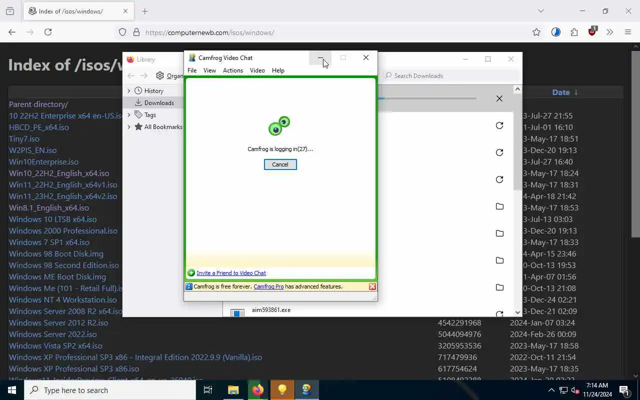This screenshot has width=640, height=400.
Task: Click the All Bookmarks star icon
Action: (x=138, y=127)
